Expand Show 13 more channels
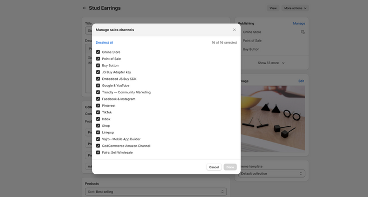This screenshot has width=368, height=197. [x=271, y=63]
